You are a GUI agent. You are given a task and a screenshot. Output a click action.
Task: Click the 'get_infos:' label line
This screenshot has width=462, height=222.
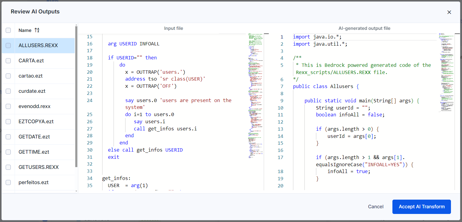[x=116, y=178]
